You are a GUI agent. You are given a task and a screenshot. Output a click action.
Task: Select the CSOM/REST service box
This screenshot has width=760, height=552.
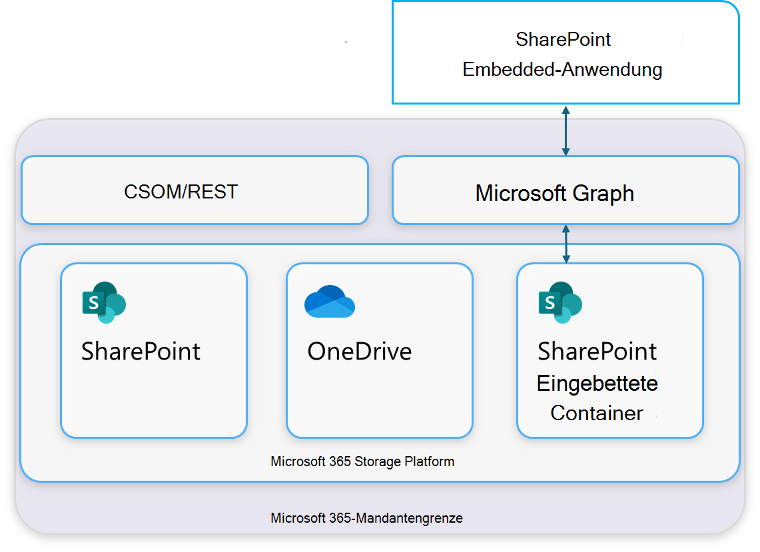click(194, 190)
